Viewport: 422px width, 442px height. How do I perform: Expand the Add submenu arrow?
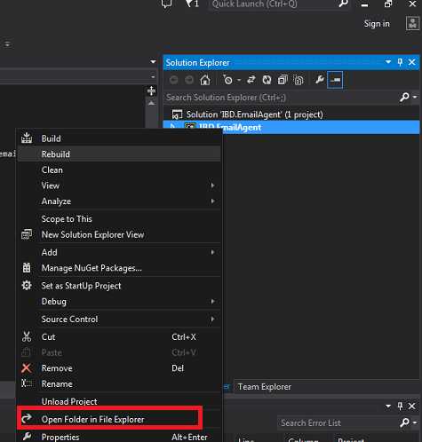click(212, 252)
